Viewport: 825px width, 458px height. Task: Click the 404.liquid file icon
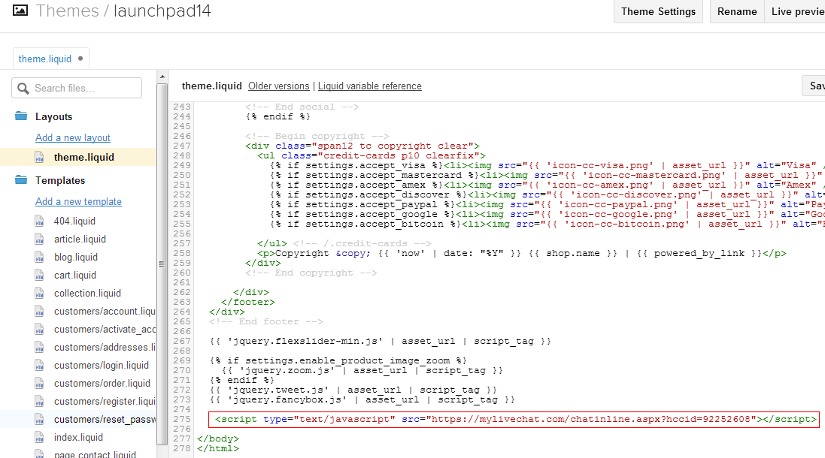click(x=40, y=221)
